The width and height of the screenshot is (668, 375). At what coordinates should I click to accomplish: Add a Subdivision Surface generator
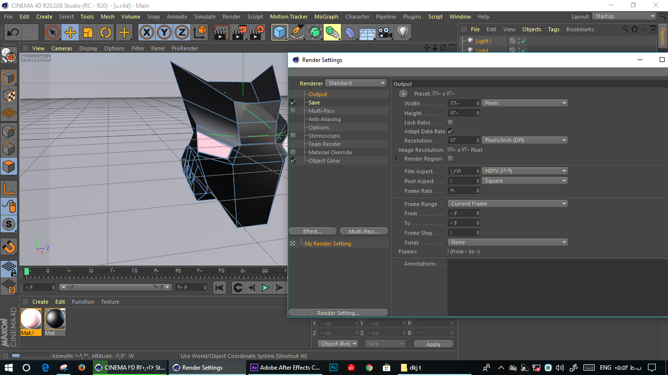(315, 33)
